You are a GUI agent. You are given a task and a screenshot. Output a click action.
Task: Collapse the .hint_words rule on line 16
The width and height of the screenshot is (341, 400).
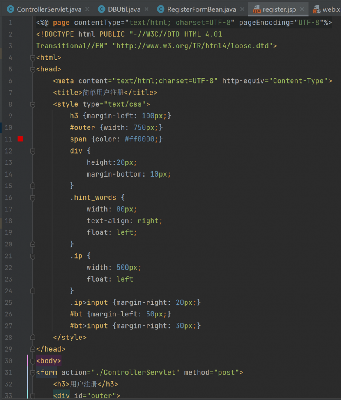pyautogui.click(x=33, y=198)
